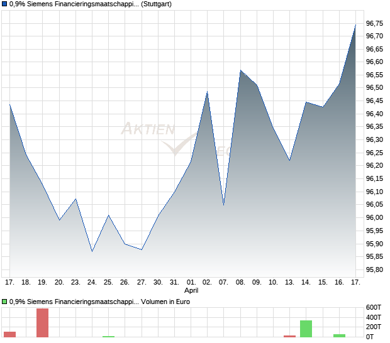Click the date label '07.'
This screenshot has height=343, width=390.
pos(223,283)
